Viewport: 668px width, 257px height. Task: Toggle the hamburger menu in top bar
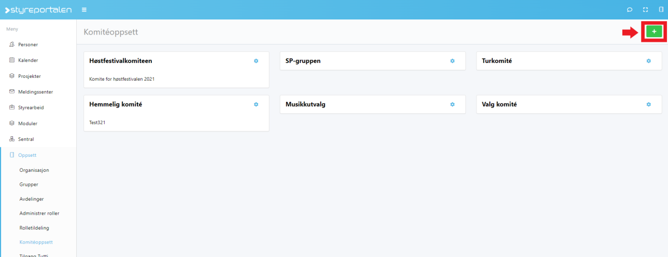[84, 9]
